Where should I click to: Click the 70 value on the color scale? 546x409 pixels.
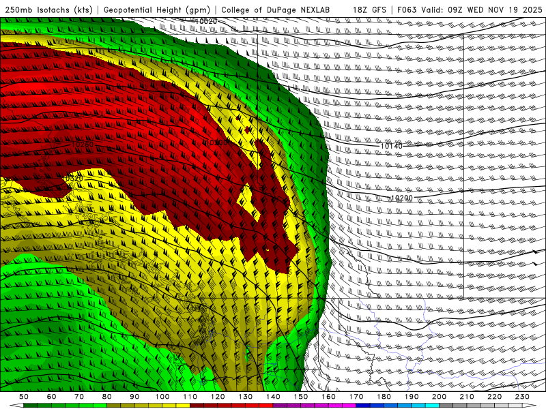(x=79, y=397)
